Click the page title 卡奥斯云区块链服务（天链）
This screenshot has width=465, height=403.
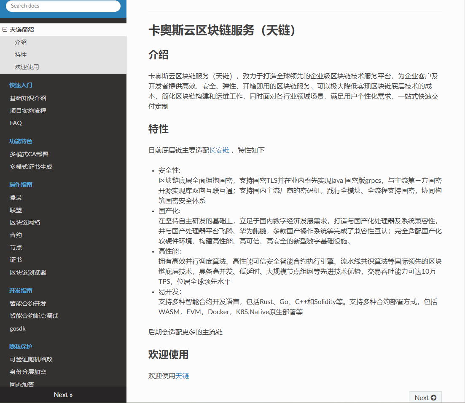point(222,30)
